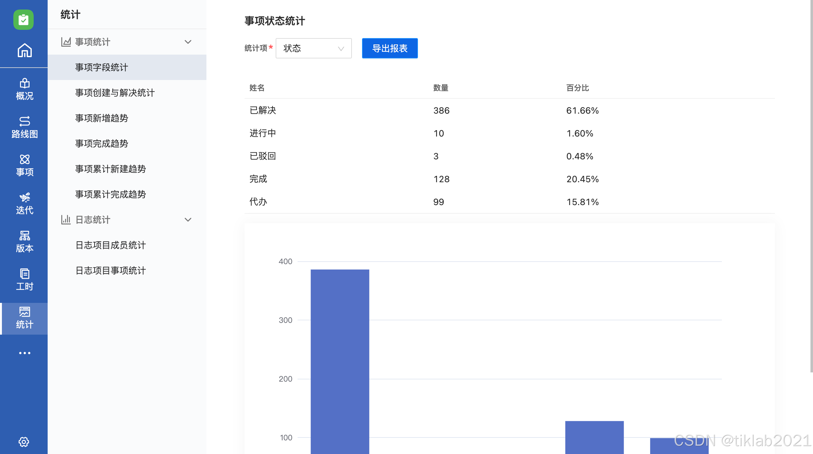Viewport: 813px width, 454px height.
Task: Select 事项创建与解决统计 menu item
Action: point(115,93)
